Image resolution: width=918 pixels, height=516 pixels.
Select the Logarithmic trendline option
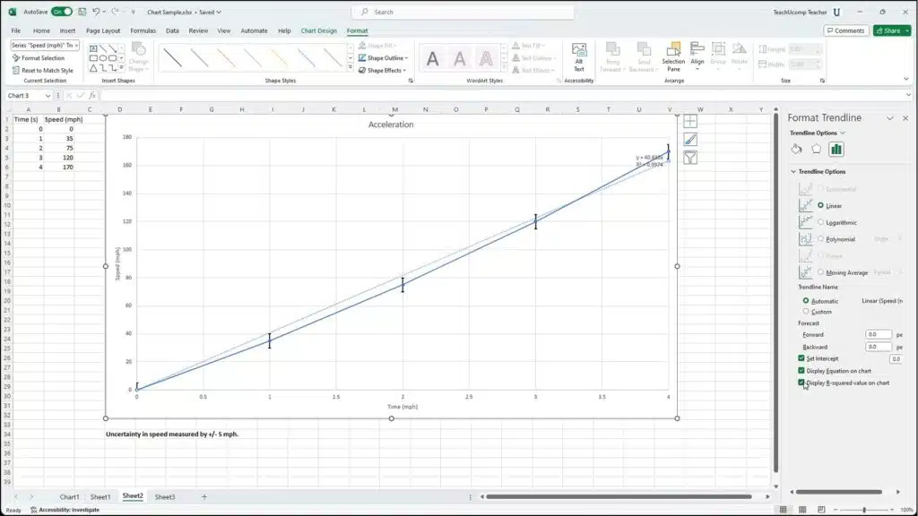821,222
